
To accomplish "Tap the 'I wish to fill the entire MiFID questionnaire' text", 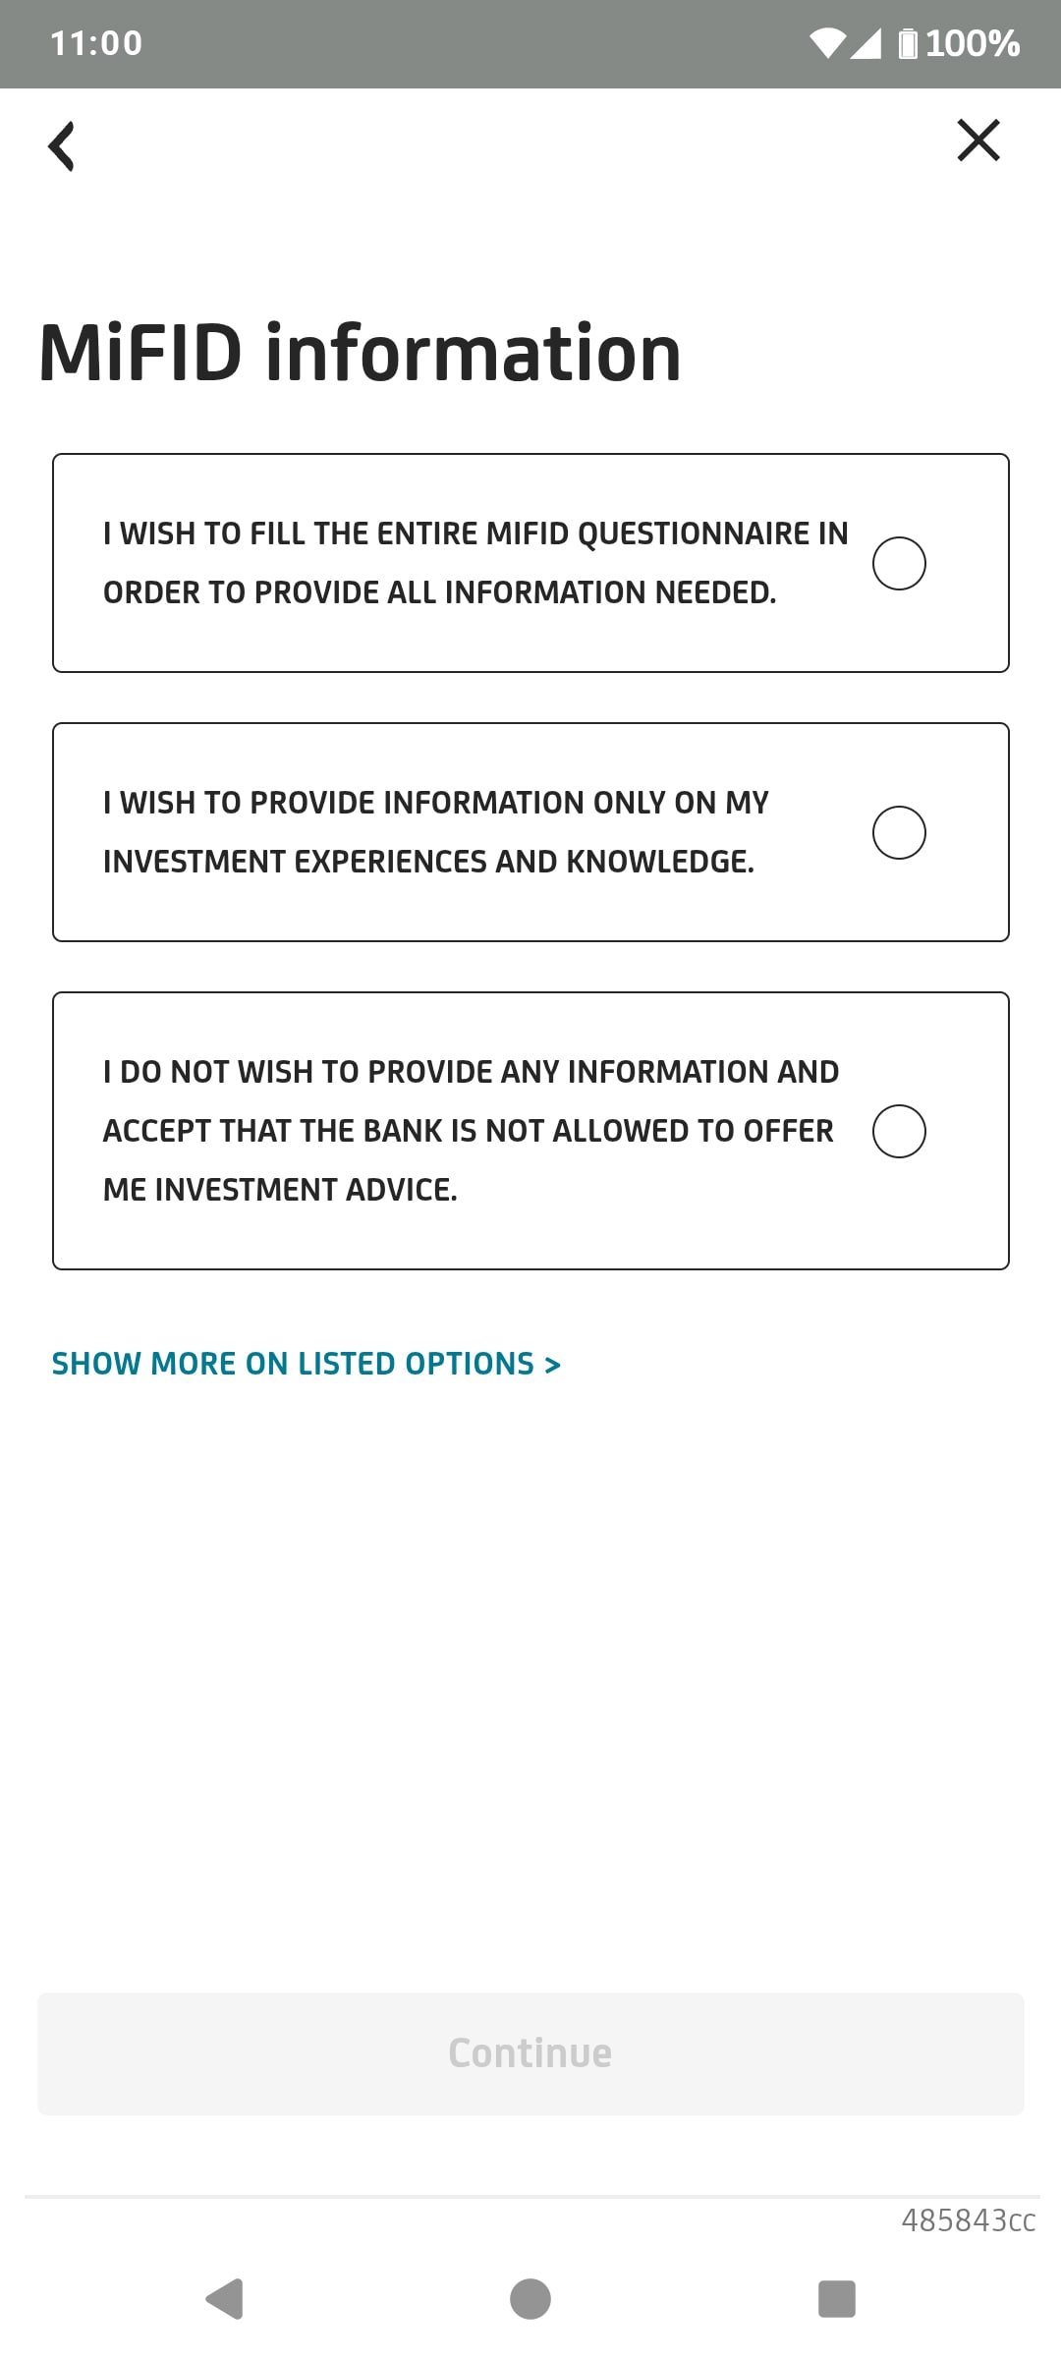I will [x=475, y=563].
